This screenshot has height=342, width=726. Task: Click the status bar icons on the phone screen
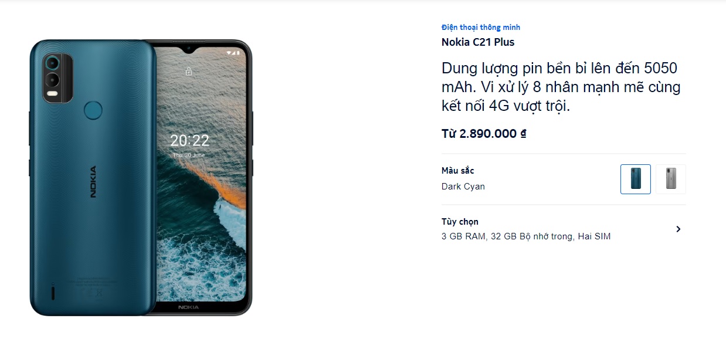tap(233, 53)
